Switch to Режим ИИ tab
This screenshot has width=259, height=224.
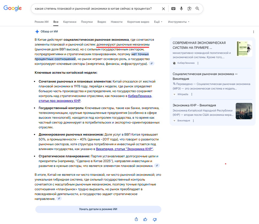41,22
